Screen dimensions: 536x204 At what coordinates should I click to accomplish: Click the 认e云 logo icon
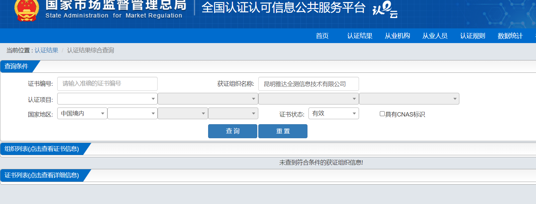point(385,9)
